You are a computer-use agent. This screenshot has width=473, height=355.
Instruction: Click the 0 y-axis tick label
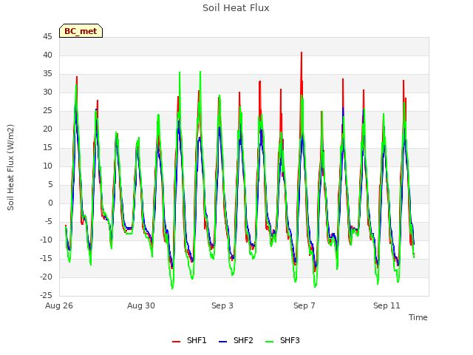point(50,203)
